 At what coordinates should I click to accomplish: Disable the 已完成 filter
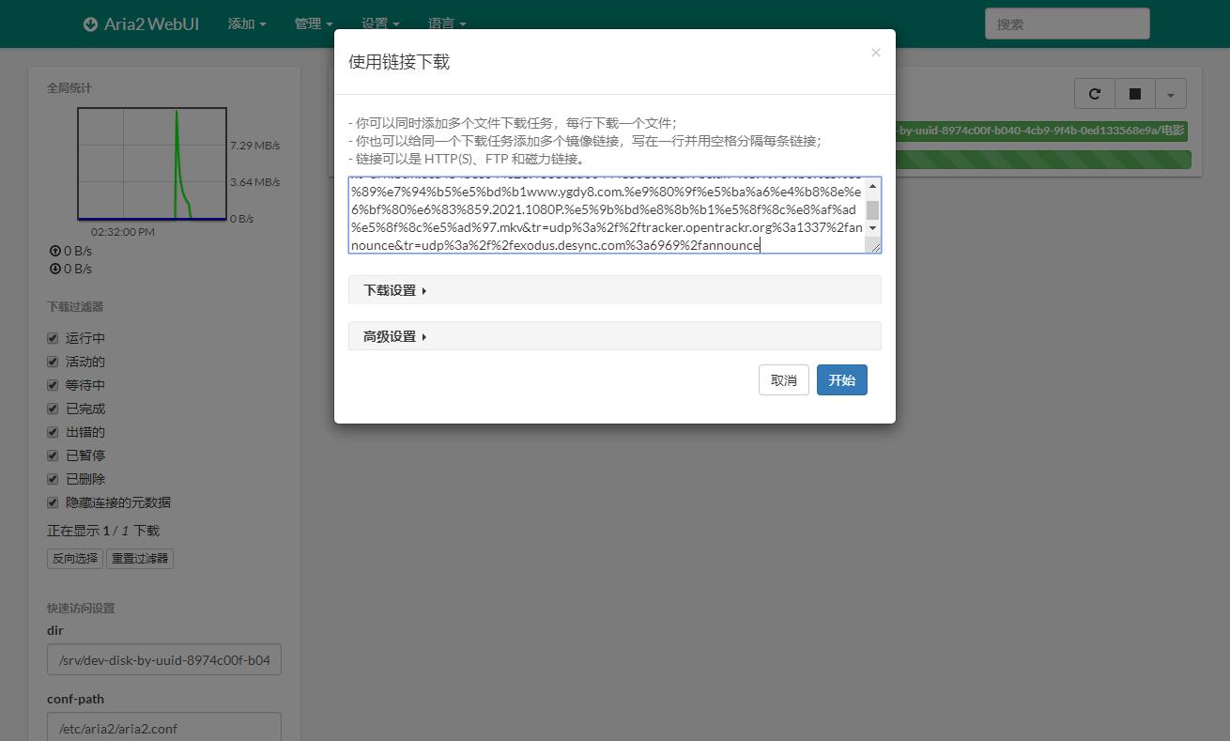pyautogui.click(x=53, y=408)
